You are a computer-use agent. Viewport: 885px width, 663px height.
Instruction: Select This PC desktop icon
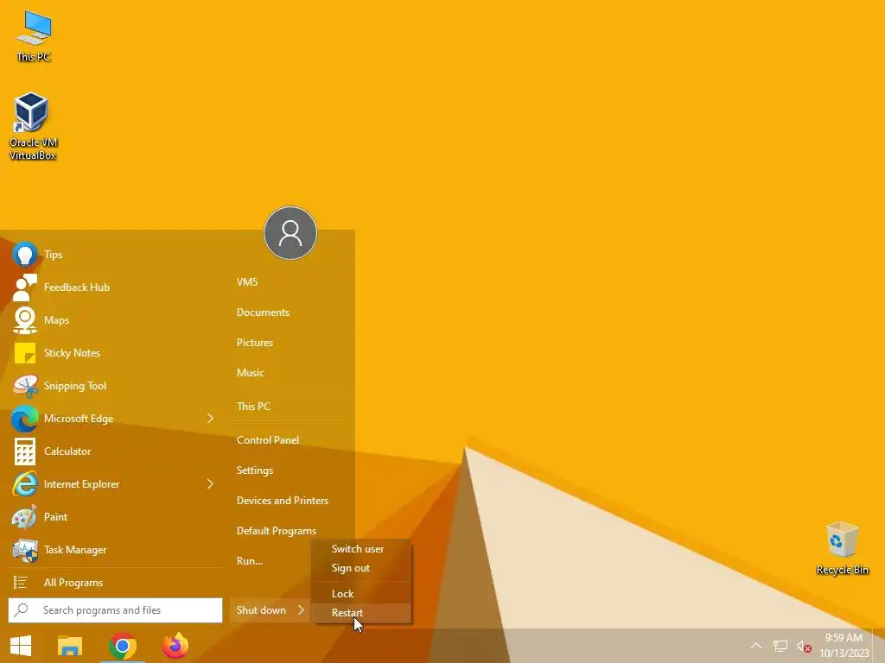point(34,36)
